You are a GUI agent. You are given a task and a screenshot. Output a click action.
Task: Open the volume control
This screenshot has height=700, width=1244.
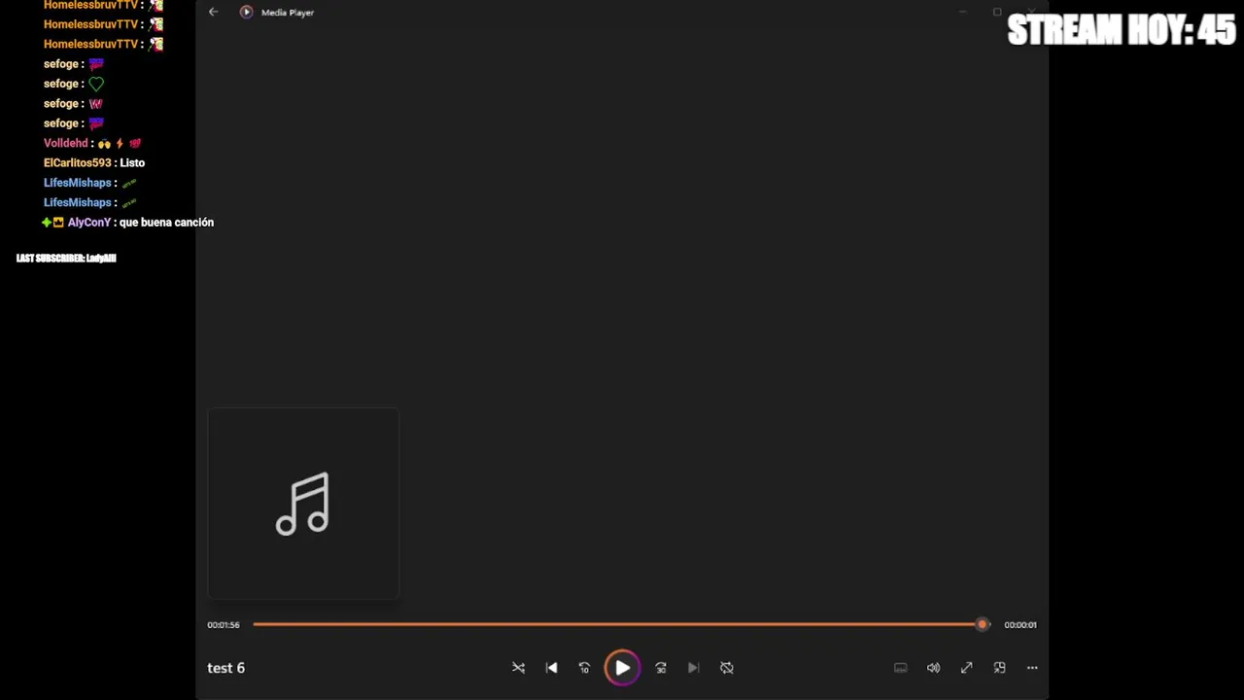click(933, 668)
